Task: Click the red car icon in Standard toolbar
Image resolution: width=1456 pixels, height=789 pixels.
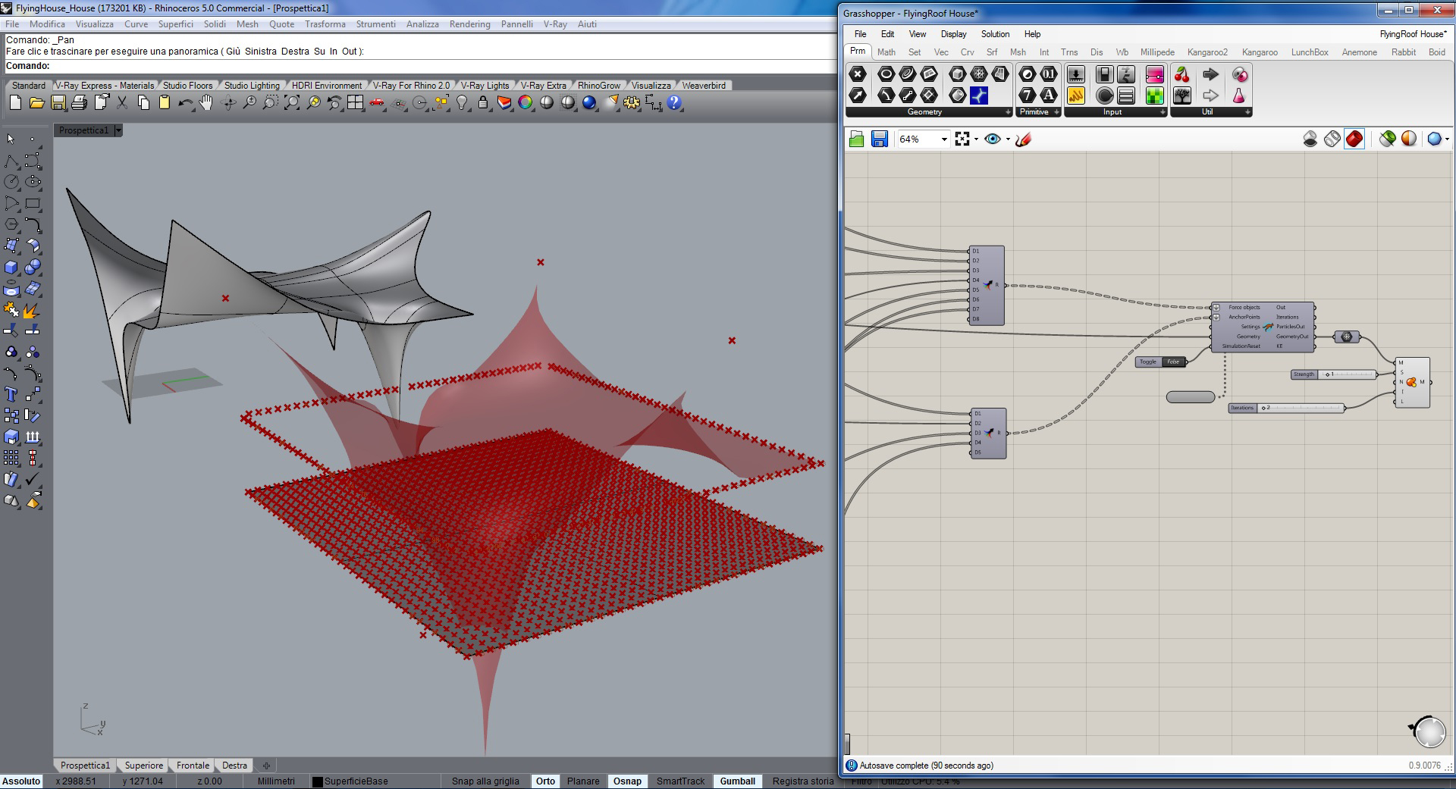Action: coord(377,103)
